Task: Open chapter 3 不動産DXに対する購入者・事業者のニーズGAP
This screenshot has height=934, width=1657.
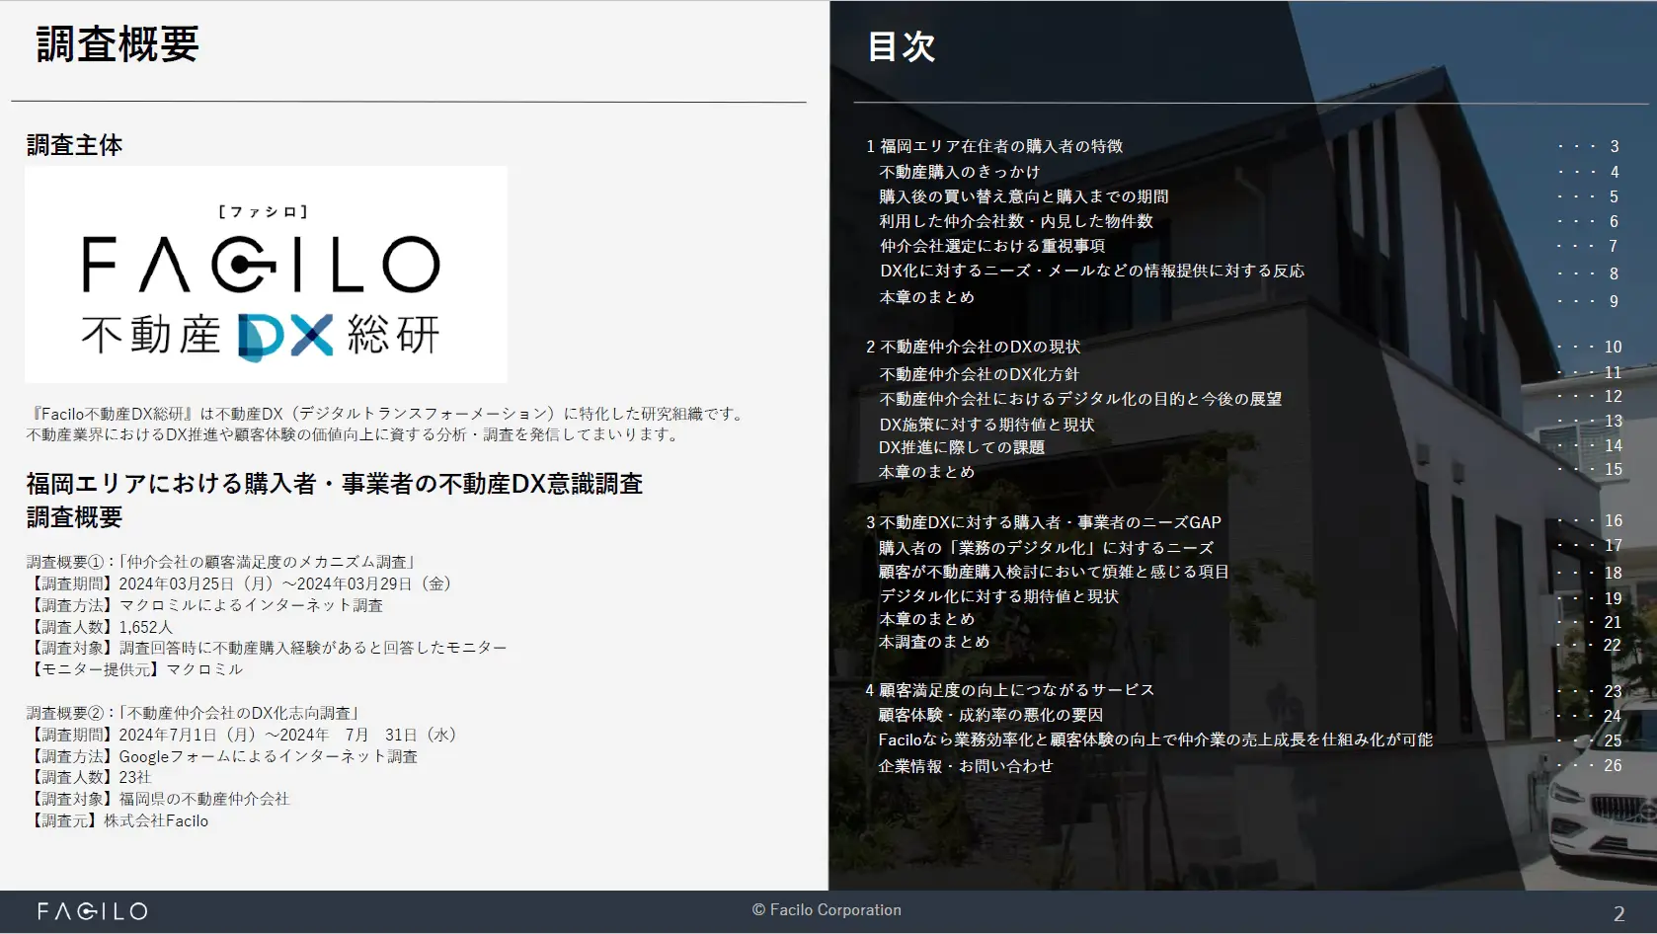Action: tap(1043, 522)
